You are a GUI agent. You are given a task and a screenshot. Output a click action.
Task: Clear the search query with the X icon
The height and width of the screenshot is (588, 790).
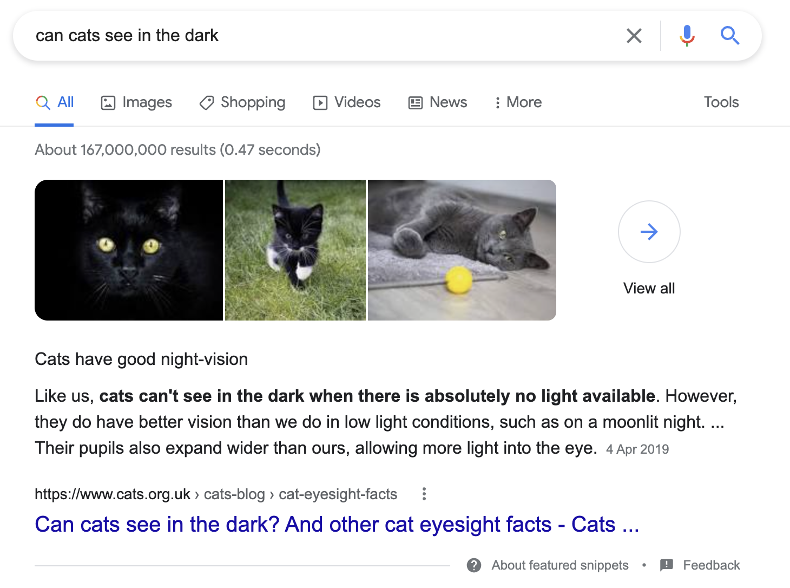pos(634,35)
